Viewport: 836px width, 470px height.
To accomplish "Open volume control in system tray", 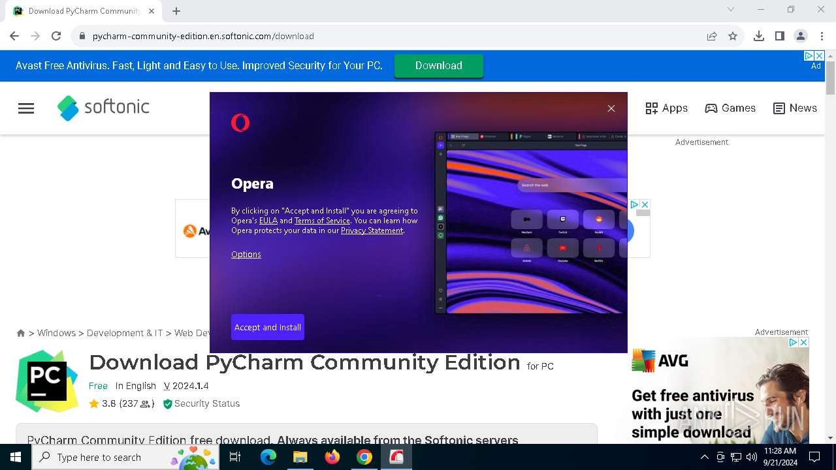I will point(751,457).
